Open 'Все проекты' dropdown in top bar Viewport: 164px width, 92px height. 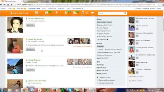78,8
